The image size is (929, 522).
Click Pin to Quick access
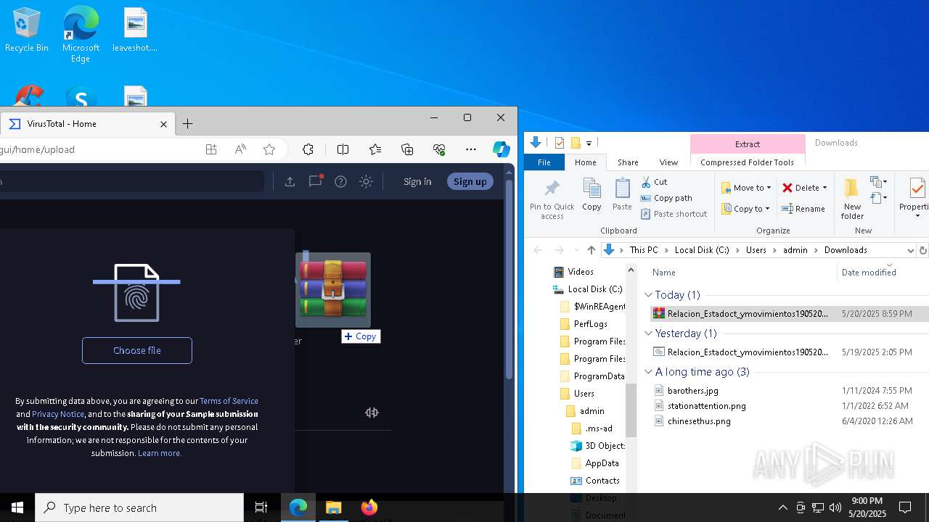[x=552, y=199]
